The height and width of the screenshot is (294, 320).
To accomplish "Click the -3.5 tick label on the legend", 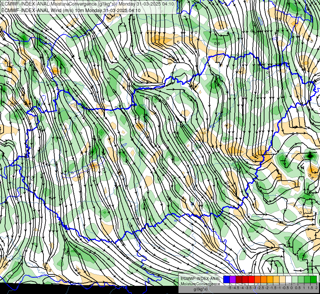I will [248, 288].
